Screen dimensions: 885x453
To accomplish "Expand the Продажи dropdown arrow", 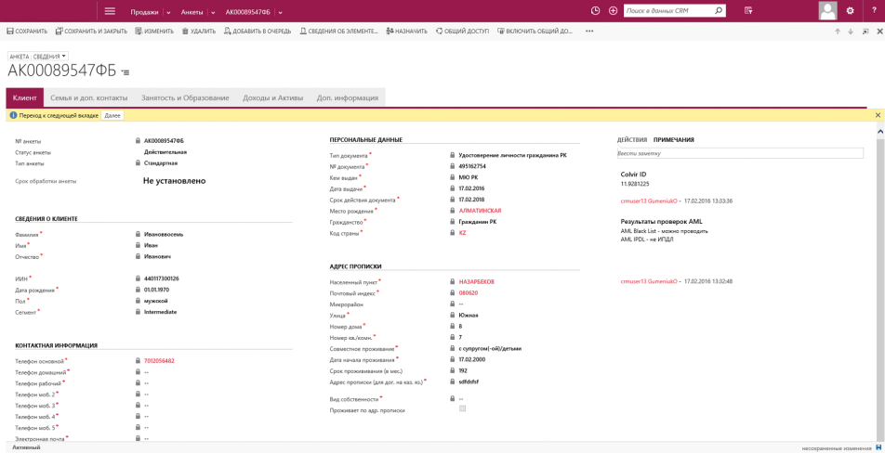I will [x=168, y=12].
